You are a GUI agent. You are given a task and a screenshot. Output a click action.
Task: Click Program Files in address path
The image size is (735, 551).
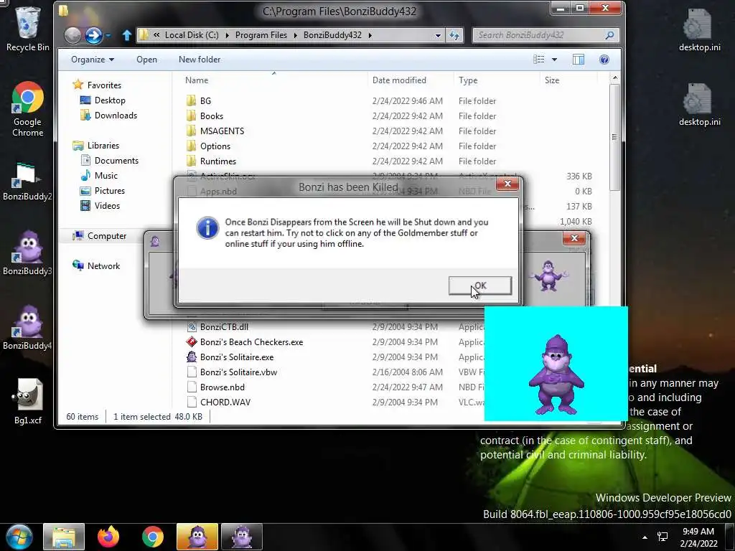(261, 35)
